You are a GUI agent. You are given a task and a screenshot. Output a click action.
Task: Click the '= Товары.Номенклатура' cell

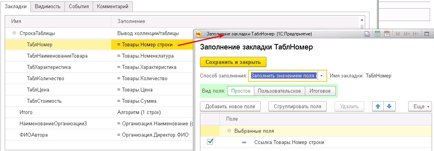point(152,56)
